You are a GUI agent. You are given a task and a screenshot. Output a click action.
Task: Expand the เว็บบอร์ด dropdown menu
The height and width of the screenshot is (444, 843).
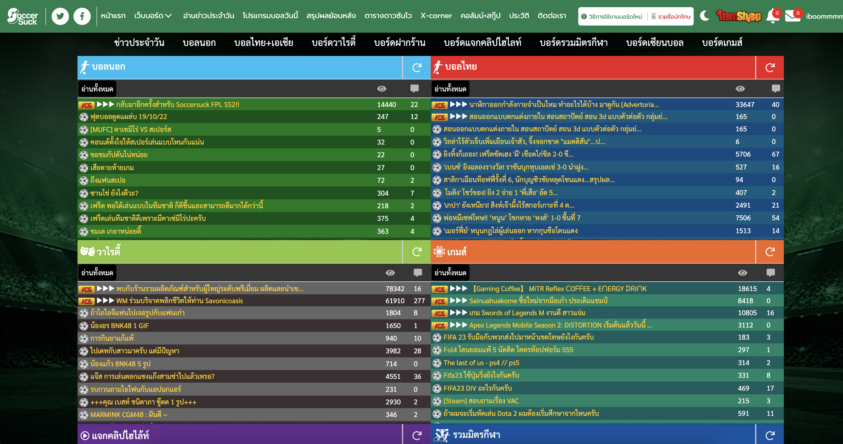pos(152,16)
